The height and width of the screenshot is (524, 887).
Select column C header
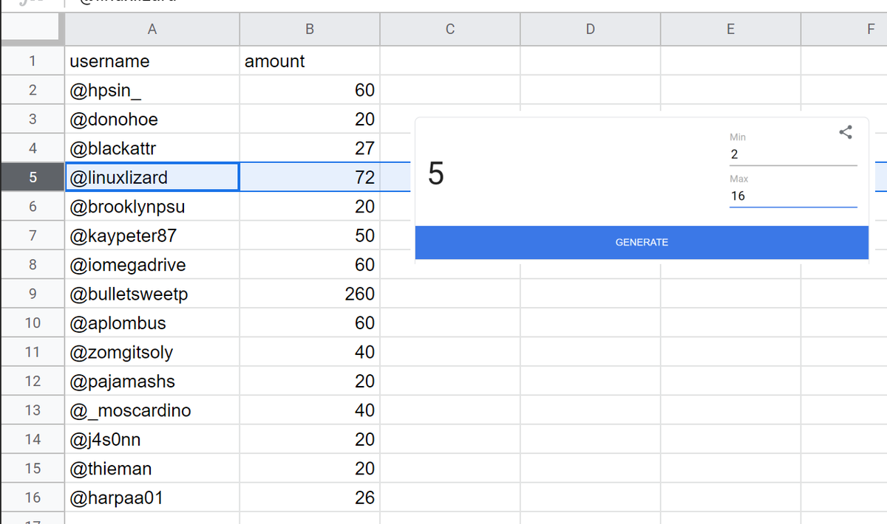click(449, 30)
